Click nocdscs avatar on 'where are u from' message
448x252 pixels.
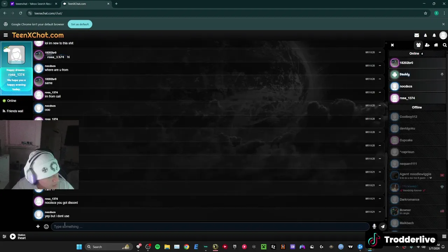pyautogui.click(x=39, y=68)
